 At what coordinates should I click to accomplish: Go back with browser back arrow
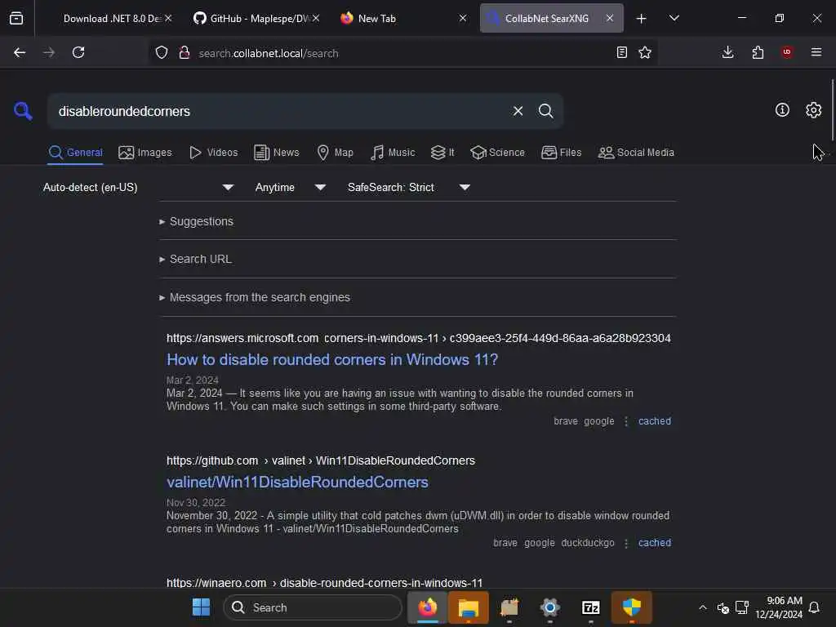[x=20, y=52]
